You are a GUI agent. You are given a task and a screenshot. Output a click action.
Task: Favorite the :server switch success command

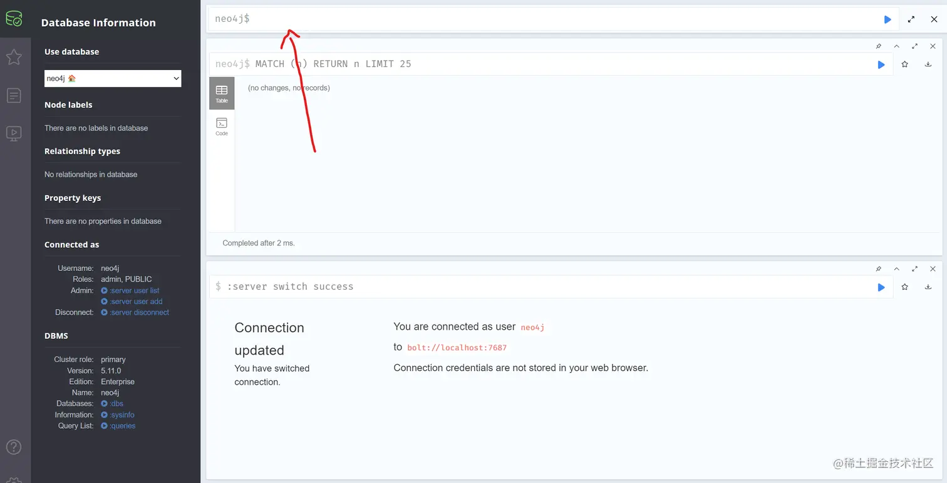click(904, 287)
